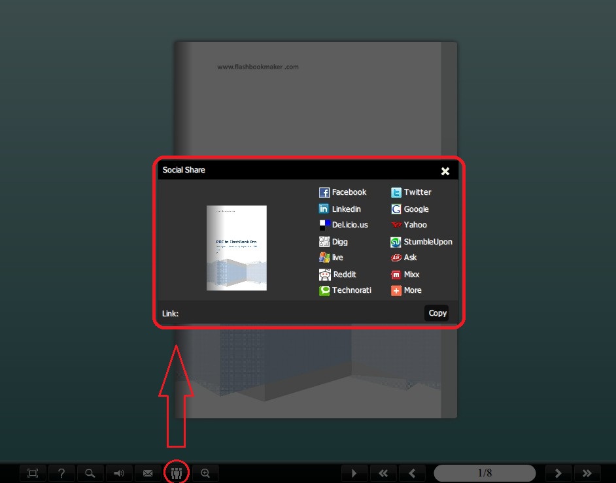Jump to the last page
The height and width of the screenshot is (483, 616).
click(x=587, y=473)
